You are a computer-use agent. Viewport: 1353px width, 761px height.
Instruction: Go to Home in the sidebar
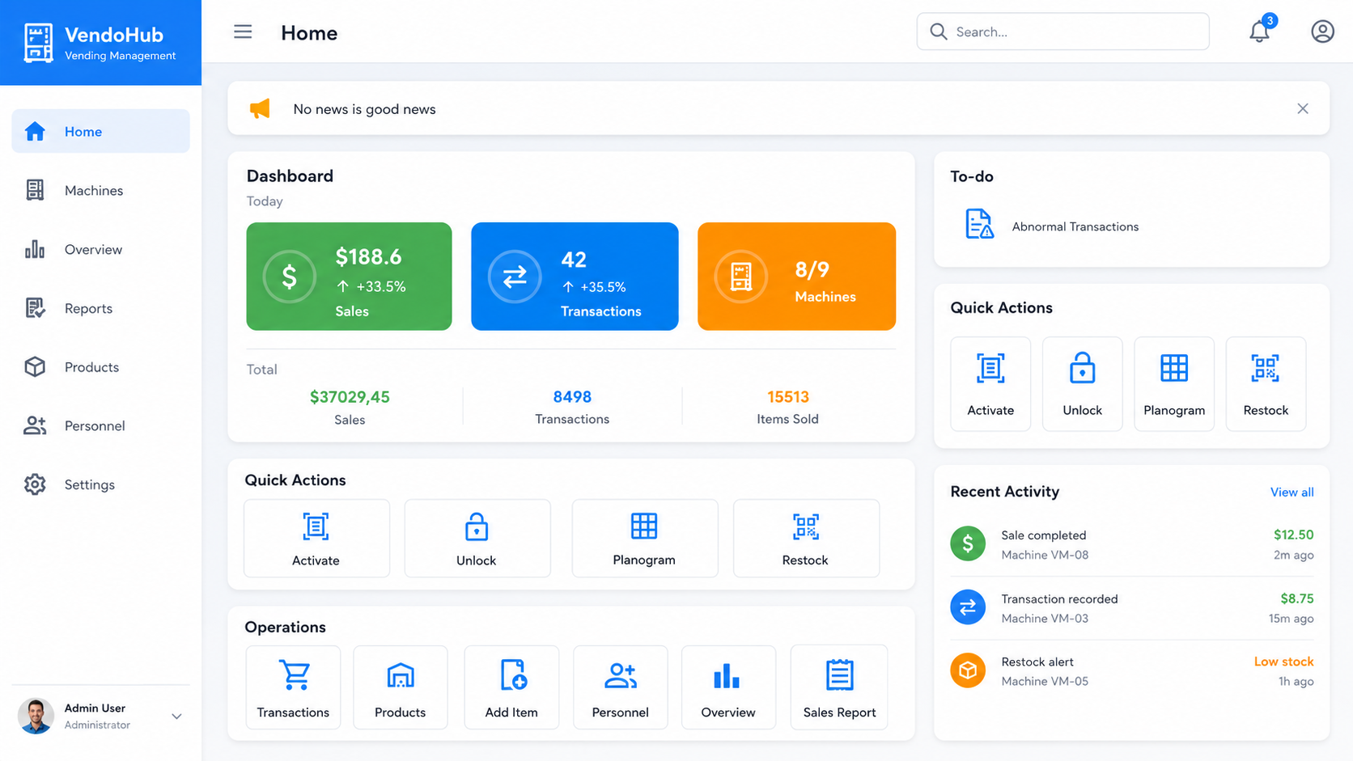click(100, 131)
